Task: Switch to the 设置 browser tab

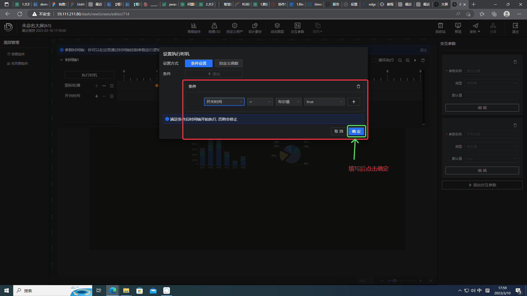Action: coord(351,4)
